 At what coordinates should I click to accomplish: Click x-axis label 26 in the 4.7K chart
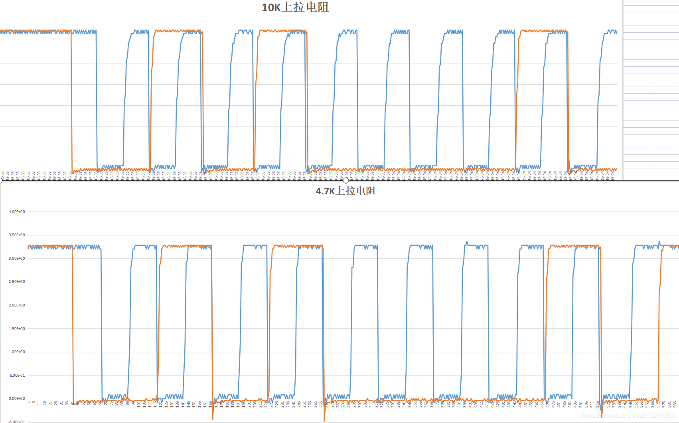pyautogui.click(x=56, y=403)
